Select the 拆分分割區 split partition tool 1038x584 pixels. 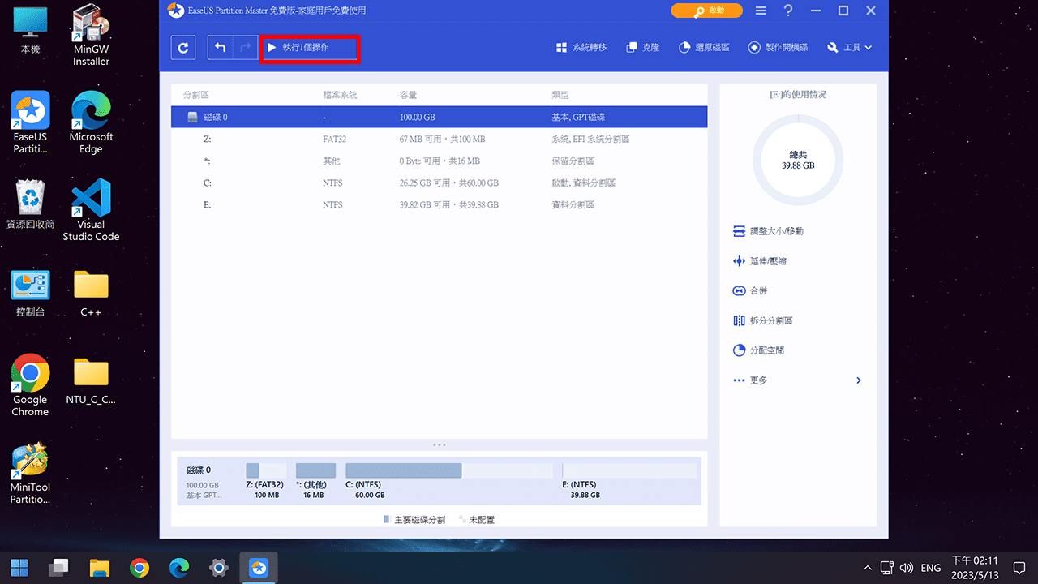pos(773,320)
